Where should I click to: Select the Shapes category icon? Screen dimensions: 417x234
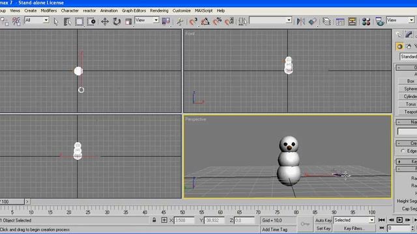click(409, 46)
